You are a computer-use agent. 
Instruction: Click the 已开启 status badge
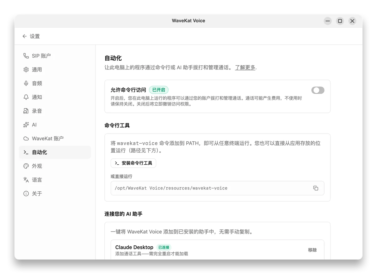159,90
